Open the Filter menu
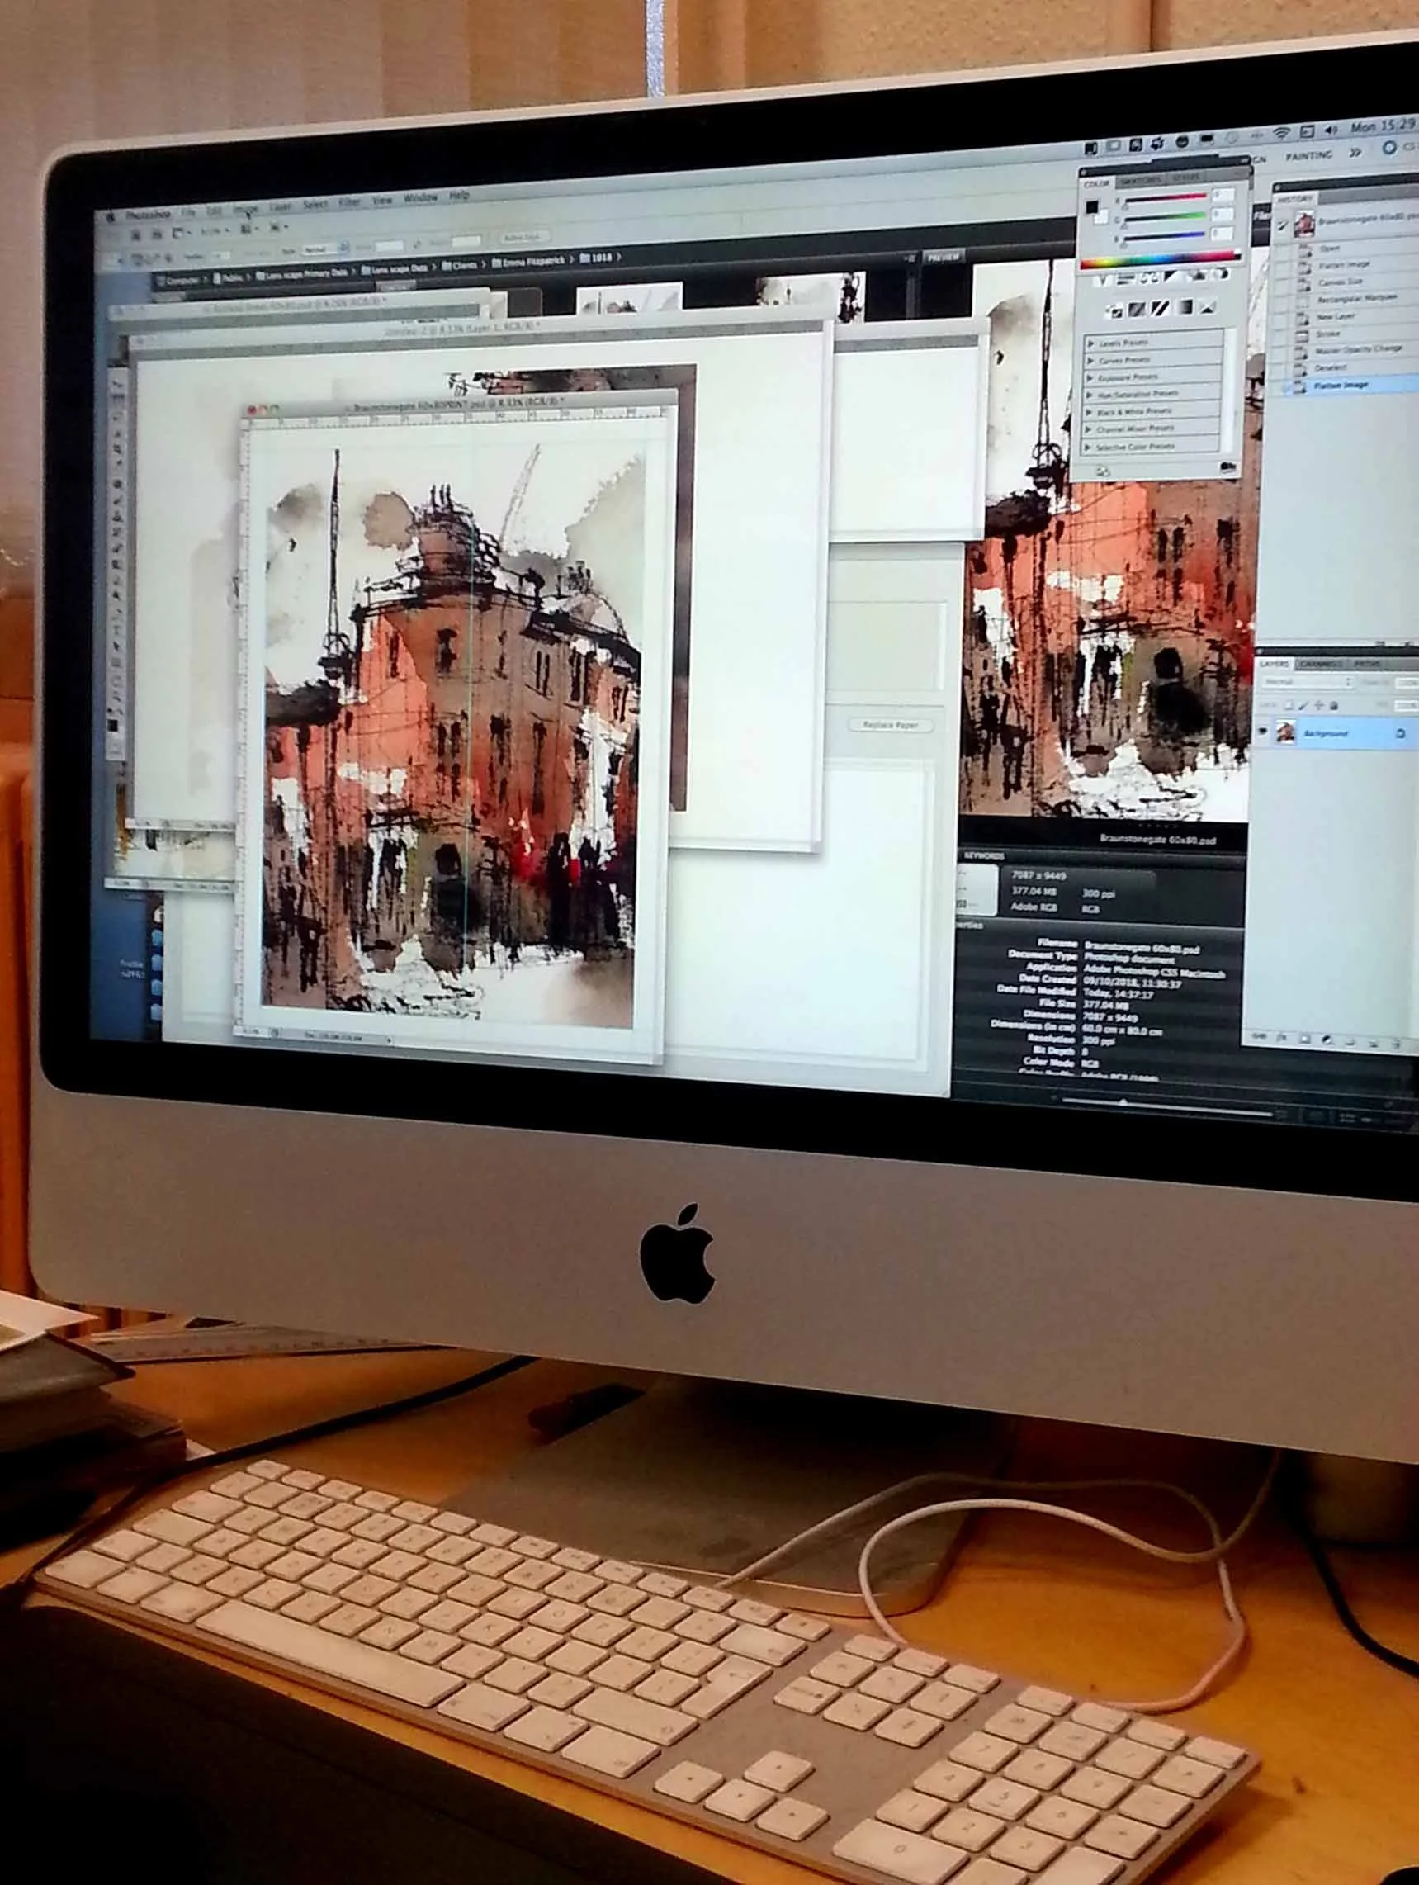The width and height of the screenshot is (1419, 1885). click(349, 202)
